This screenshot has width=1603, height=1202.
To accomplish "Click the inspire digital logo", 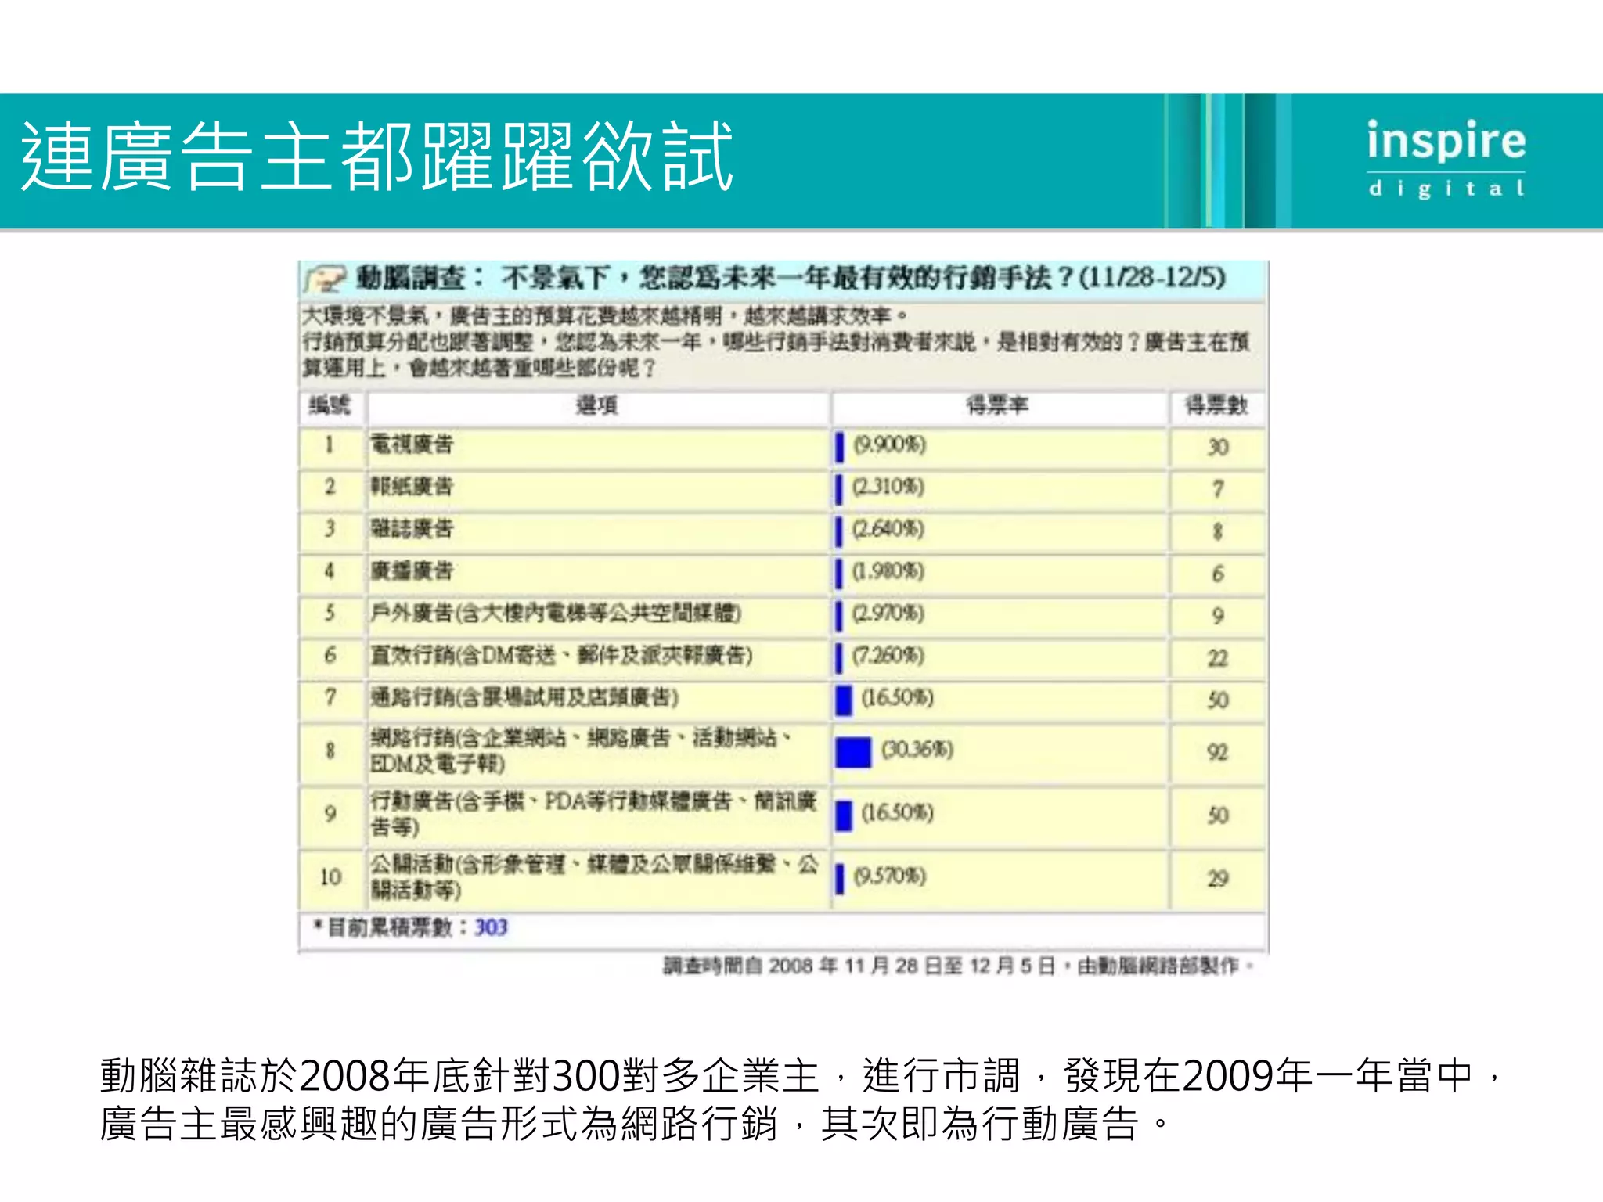I will tap(1446, 160).
